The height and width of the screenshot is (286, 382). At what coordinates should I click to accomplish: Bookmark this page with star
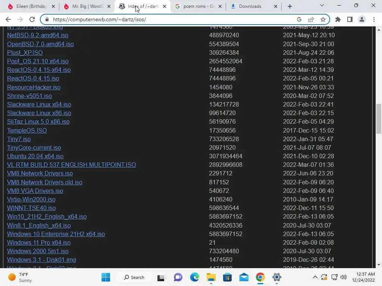(323, 19)
